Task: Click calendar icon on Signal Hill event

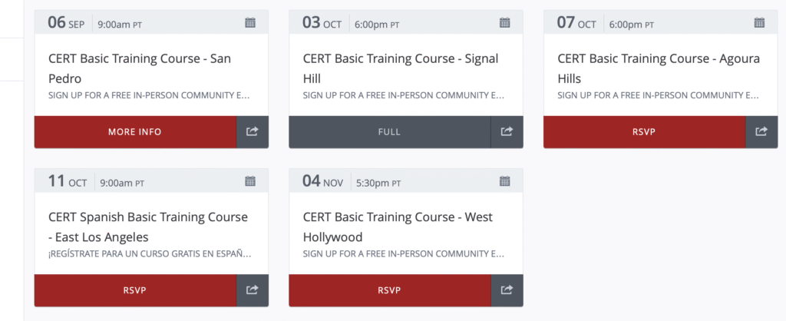Action: [x=505, y=23]
